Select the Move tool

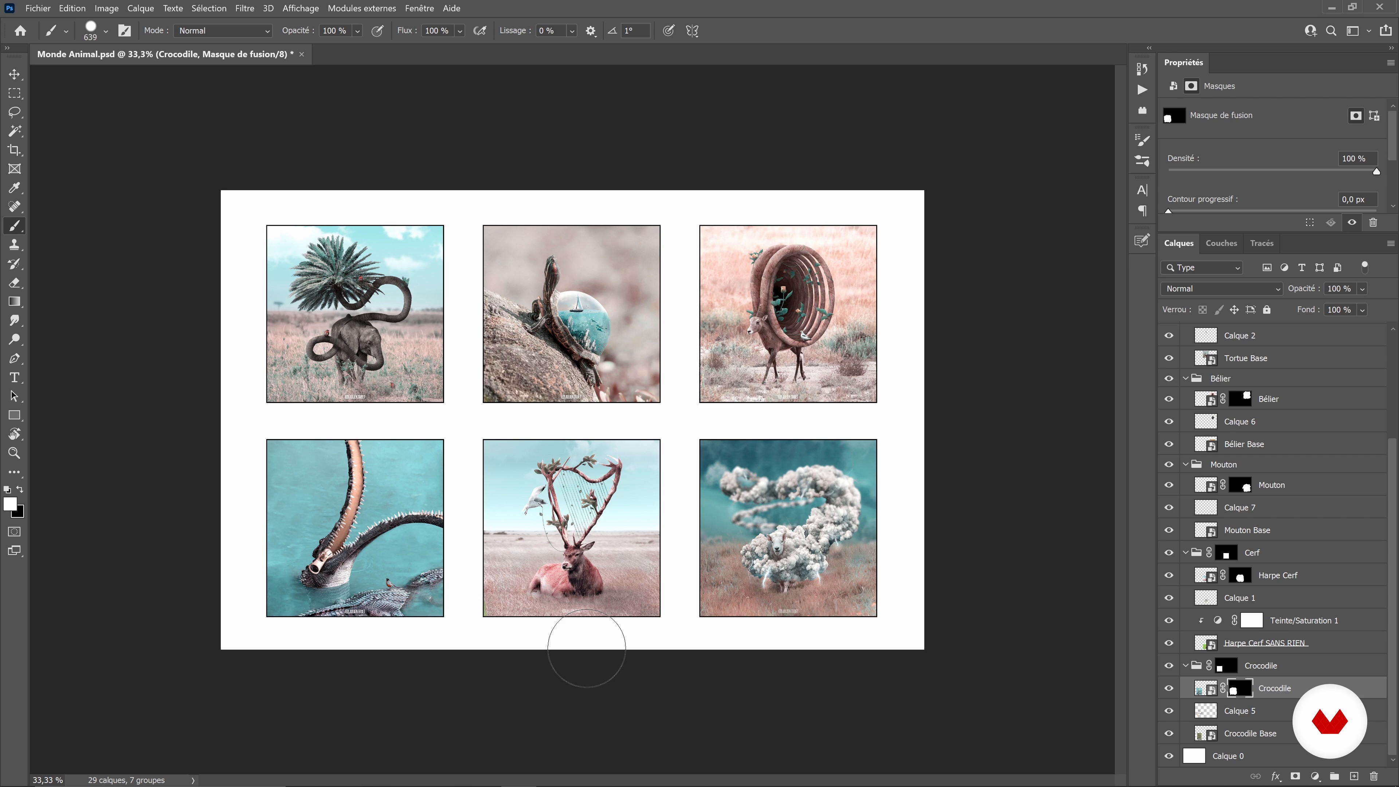coord(15,74)
